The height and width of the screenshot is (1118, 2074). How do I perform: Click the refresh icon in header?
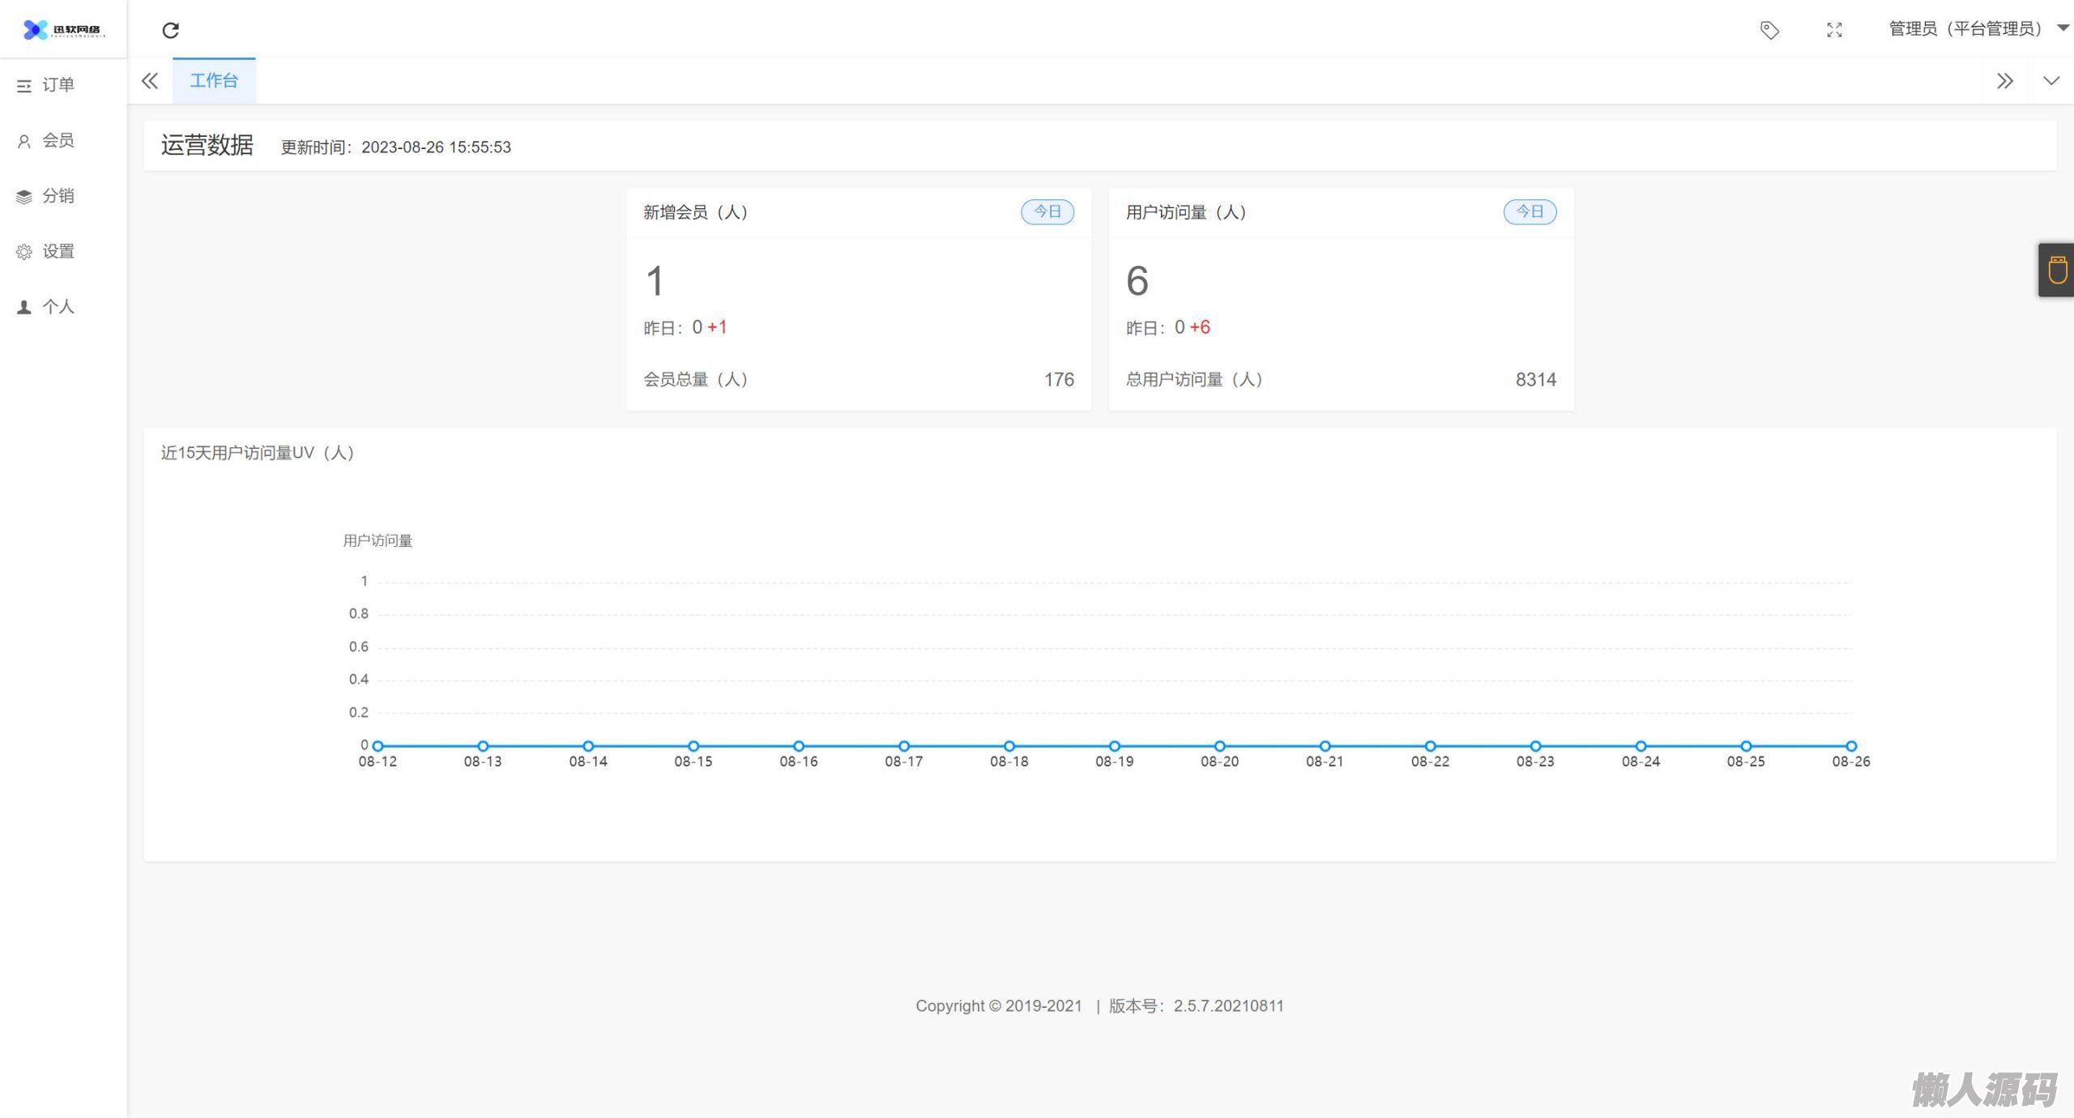(x=170, y=30)
